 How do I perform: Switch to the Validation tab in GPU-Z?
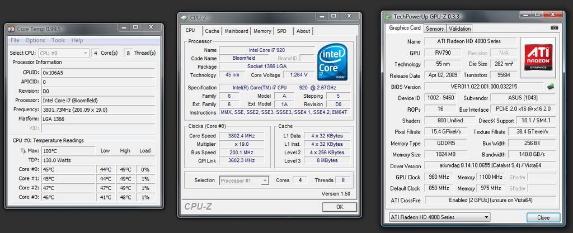[x=460, y=28]
